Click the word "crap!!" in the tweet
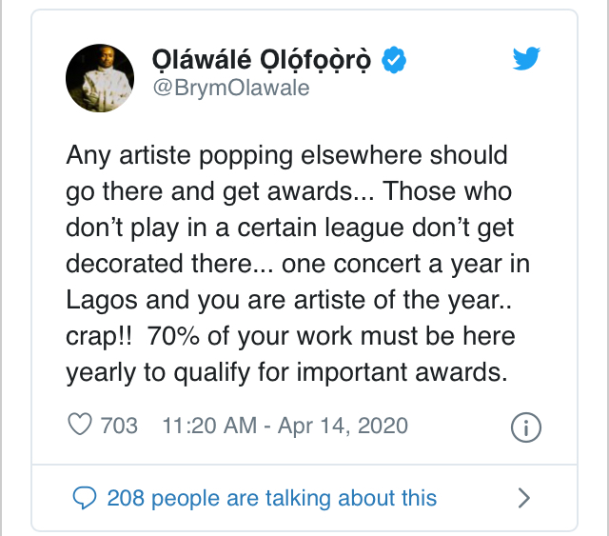The image size is (609, 536). (x=101, y=335)
